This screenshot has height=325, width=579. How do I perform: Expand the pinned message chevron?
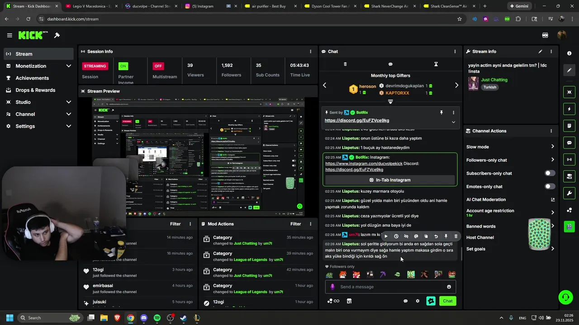click(453, 122)
